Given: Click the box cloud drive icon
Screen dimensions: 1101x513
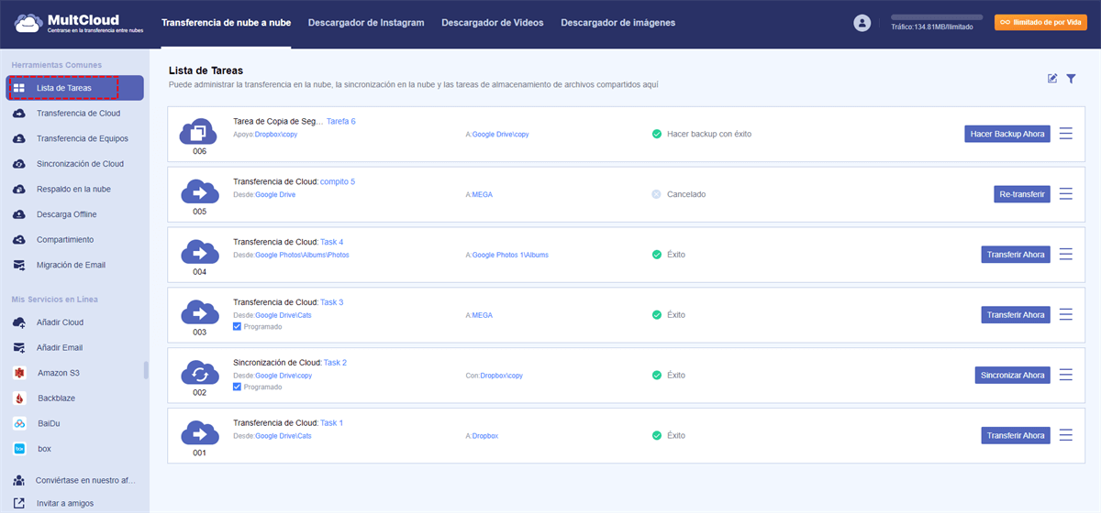Looking at the screenshot, I should [19, 449].
